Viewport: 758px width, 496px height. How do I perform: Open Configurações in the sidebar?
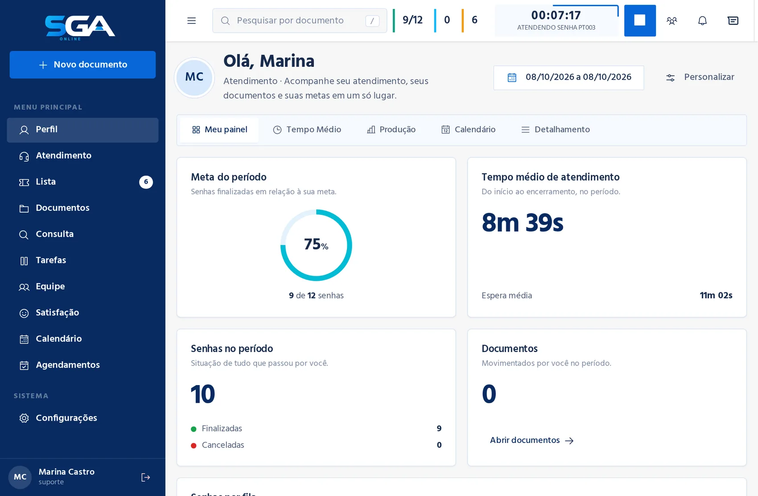tap(82, 418)
